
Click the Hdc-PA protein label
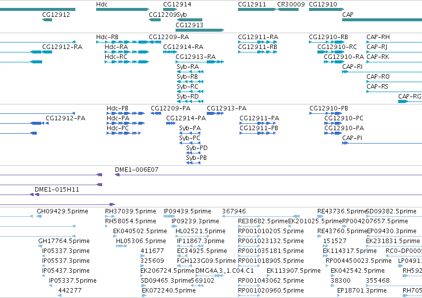[x=118, y=118]
